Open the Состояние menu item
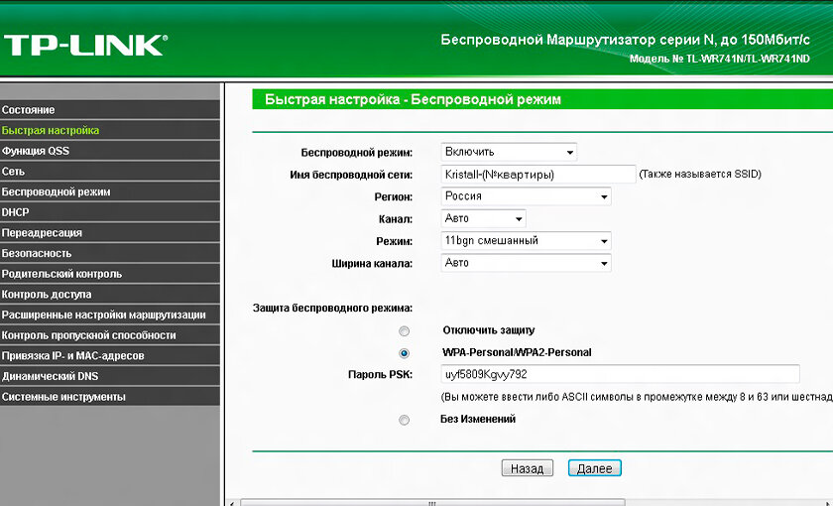This screenshot has height=506, width=833. [109, 110]
